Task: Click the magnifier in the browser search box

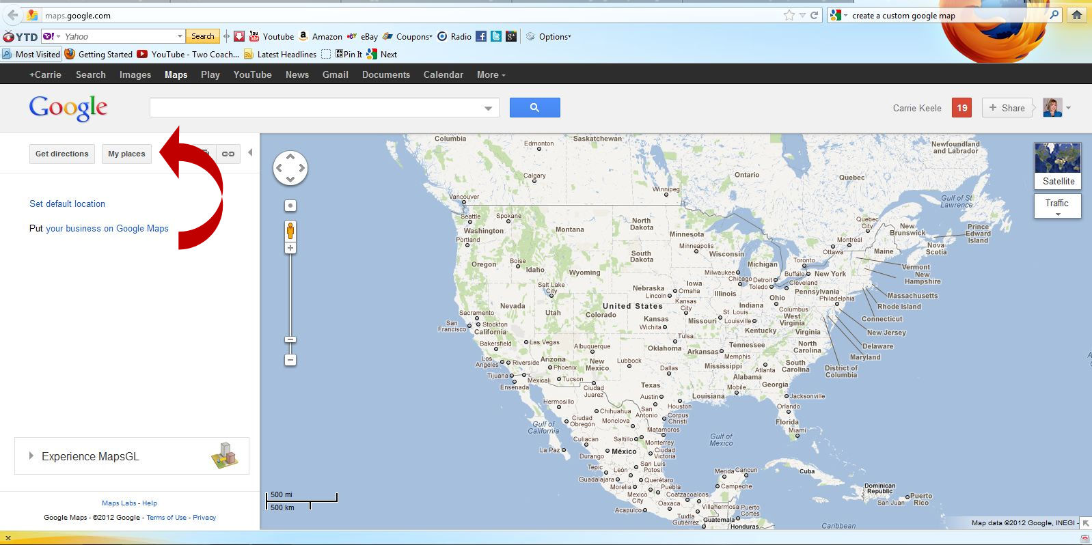Action: click(x=1054, y=15)
